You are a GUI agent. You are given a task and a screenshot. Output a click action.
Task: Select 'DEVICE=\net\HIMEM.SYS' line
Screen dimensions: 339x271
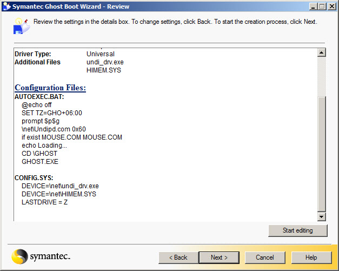[59, 194]
